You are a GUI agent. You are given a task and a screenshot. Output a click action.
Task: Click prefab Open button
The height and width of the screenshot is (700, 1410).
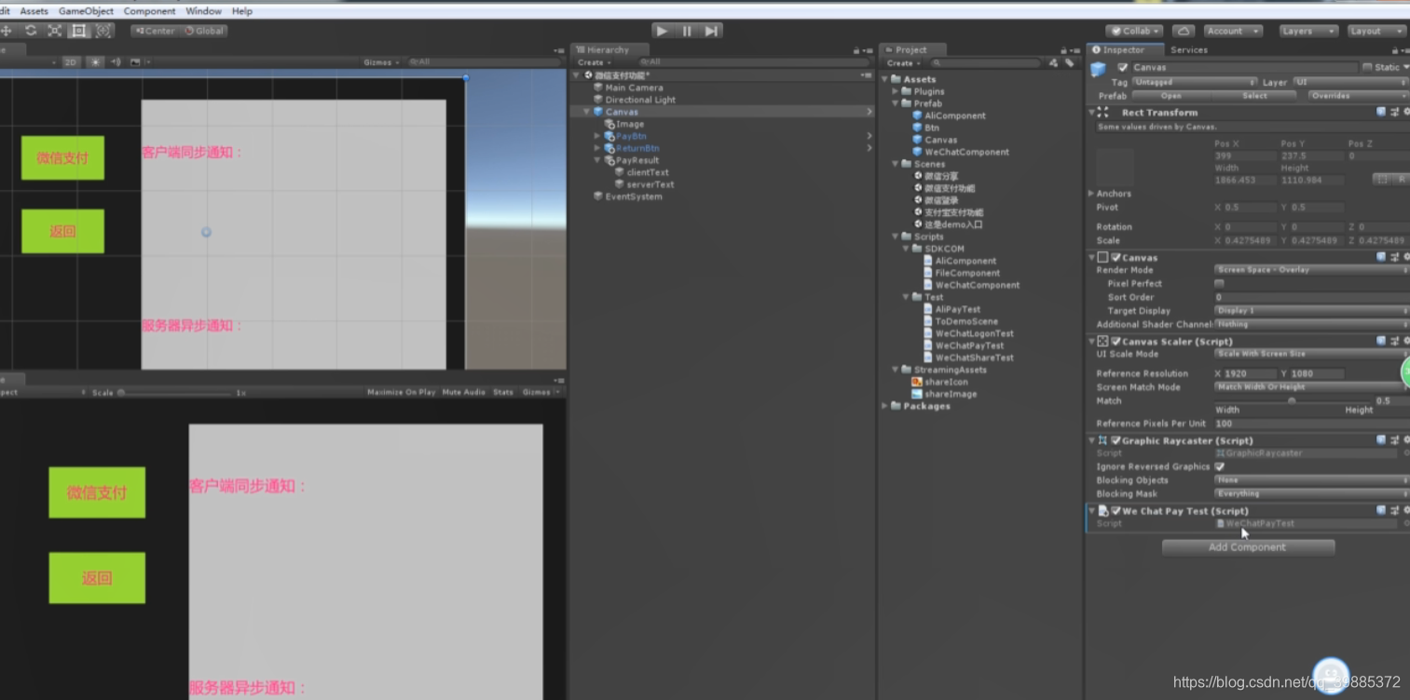[x=1171, y=96]
